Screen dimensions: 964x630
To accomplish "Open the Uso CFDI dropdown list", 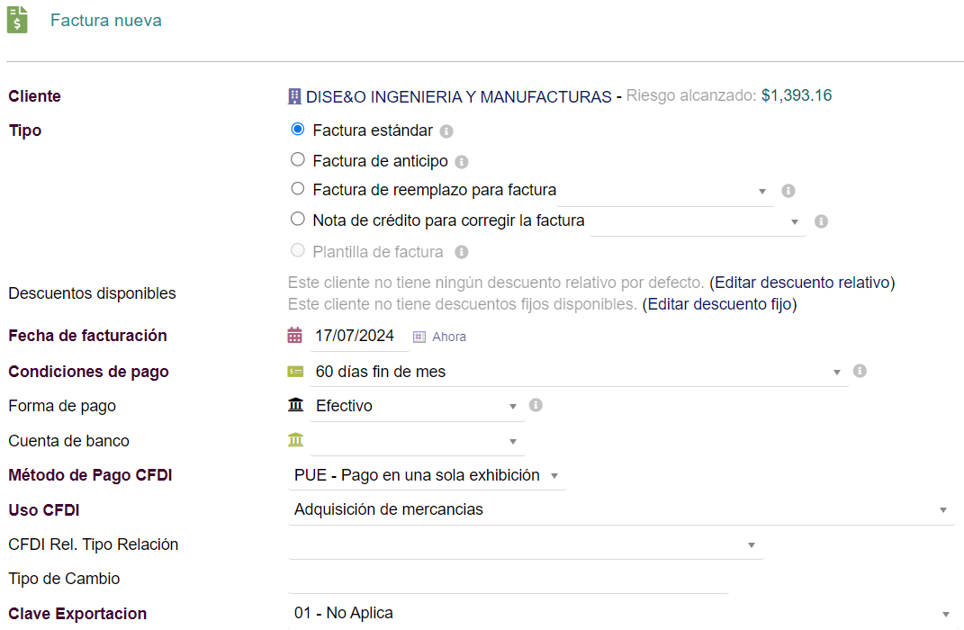I will (x=621, y=510).
